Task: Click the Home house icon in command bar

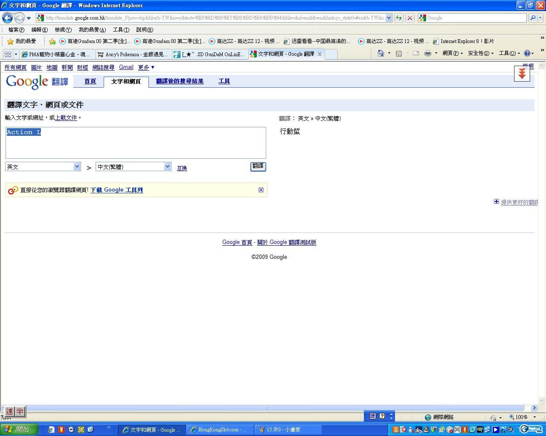Action: pyautogui.click(x=381, y=53)
